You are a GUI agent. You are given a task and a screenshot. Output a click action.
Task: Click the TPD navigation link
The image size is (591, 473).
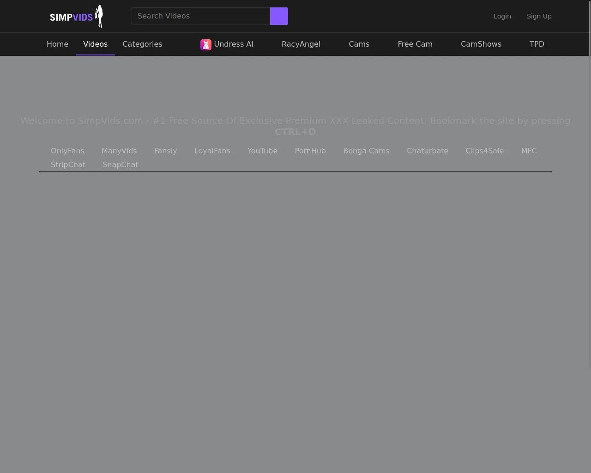click(x=537, y=44)
